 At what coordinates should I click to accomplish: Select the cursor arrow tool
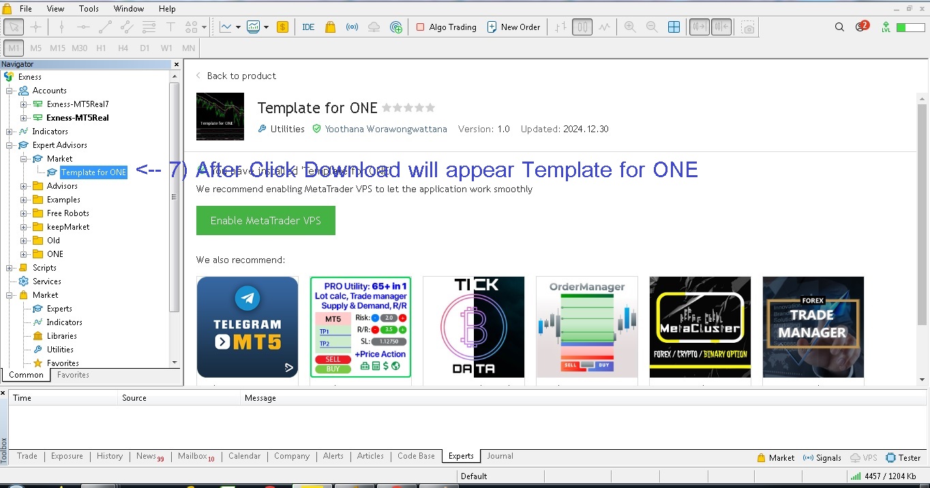14,27
